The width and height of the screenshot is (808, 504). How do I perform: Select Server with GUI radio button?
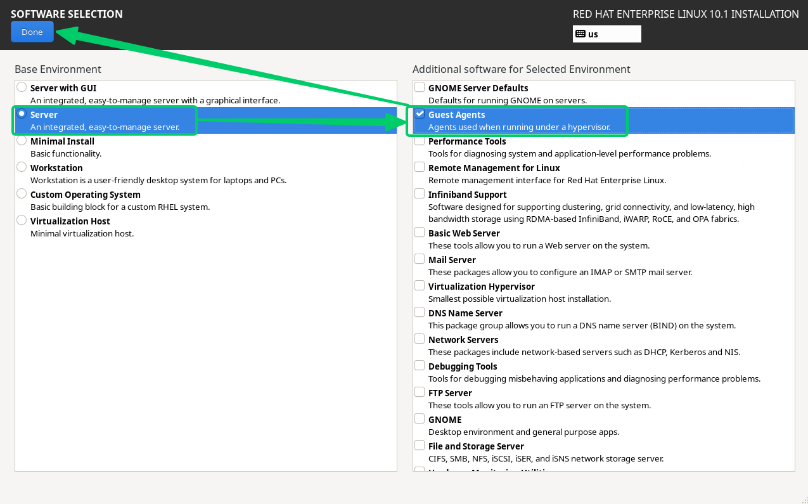click(22, 87)
